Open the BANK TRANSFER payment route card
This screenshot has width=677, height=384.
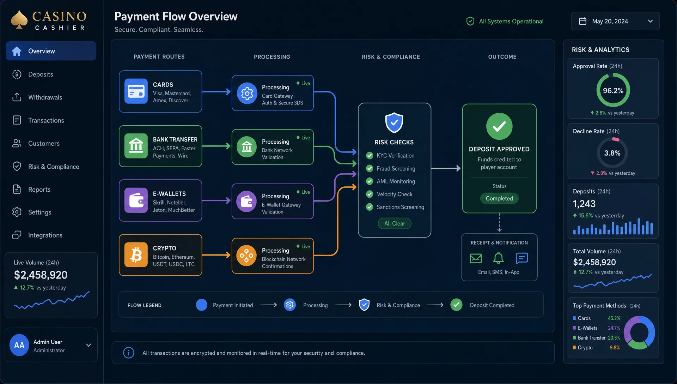pyautogui.click(x=160, y=146)
